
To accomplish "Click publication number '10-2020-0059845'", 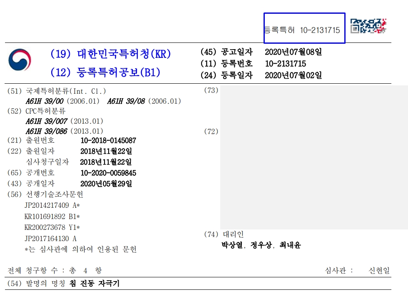I will pos(108,173).
